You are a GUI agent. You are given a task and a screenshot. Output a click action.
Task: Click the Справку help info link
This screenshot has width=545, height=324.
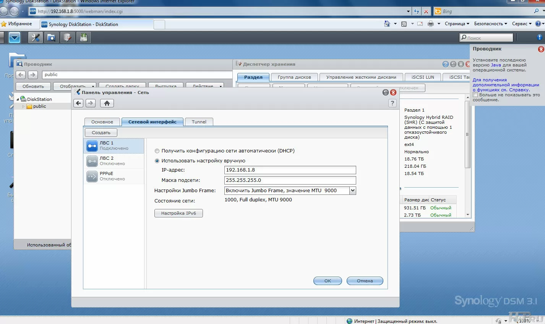519,90
